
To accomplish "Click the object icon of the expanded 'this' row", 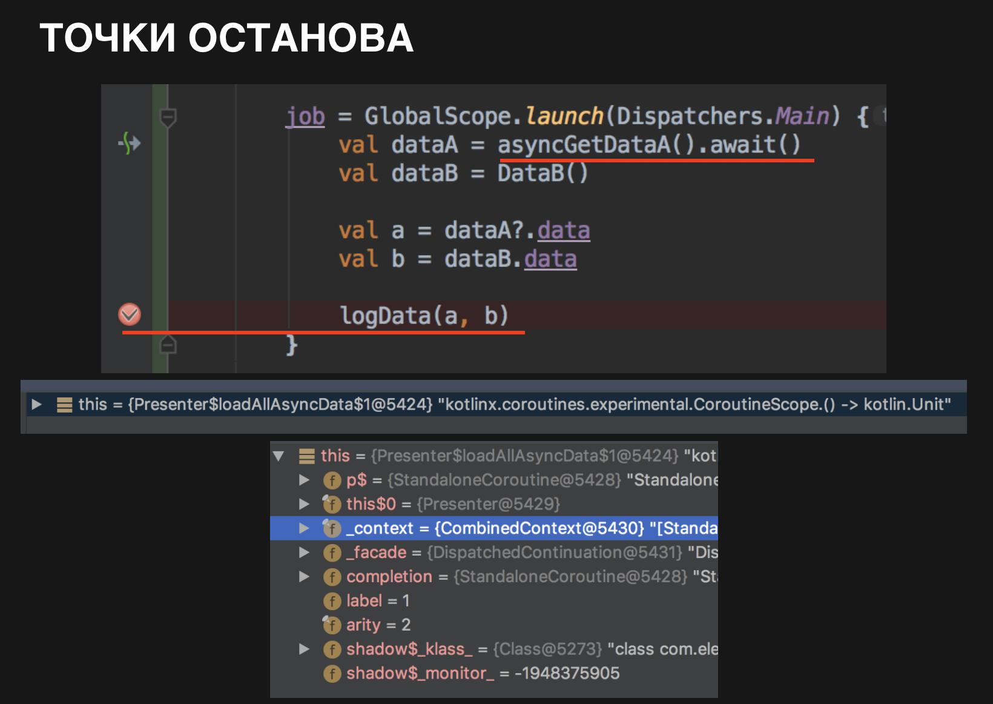I will (307, 456).
